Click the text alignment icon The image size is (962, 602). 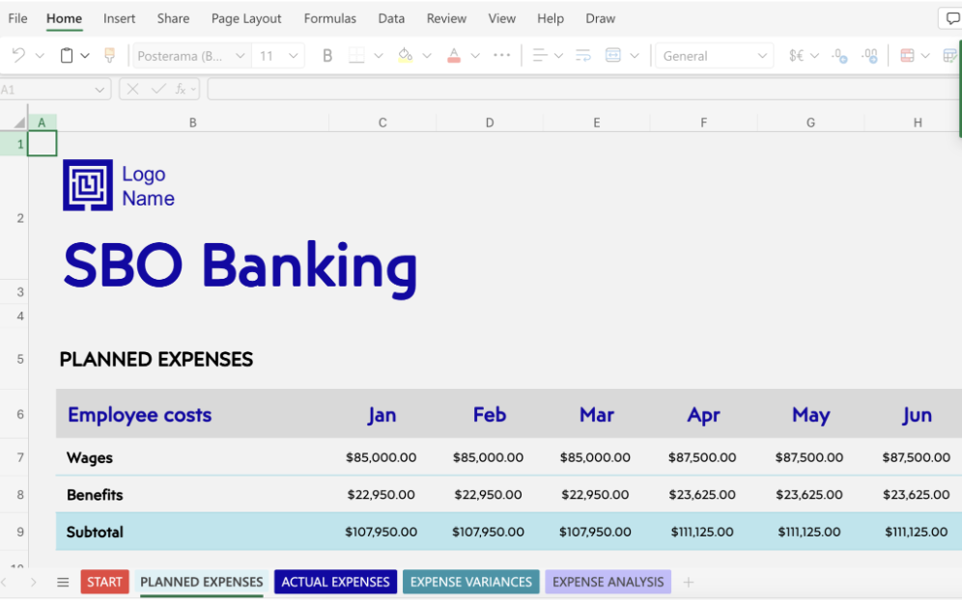540,56
